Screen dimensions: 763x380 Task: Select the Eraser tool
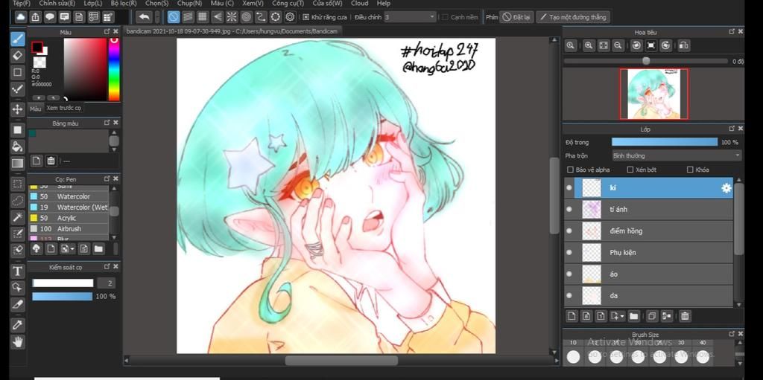(x=18, y=55)
